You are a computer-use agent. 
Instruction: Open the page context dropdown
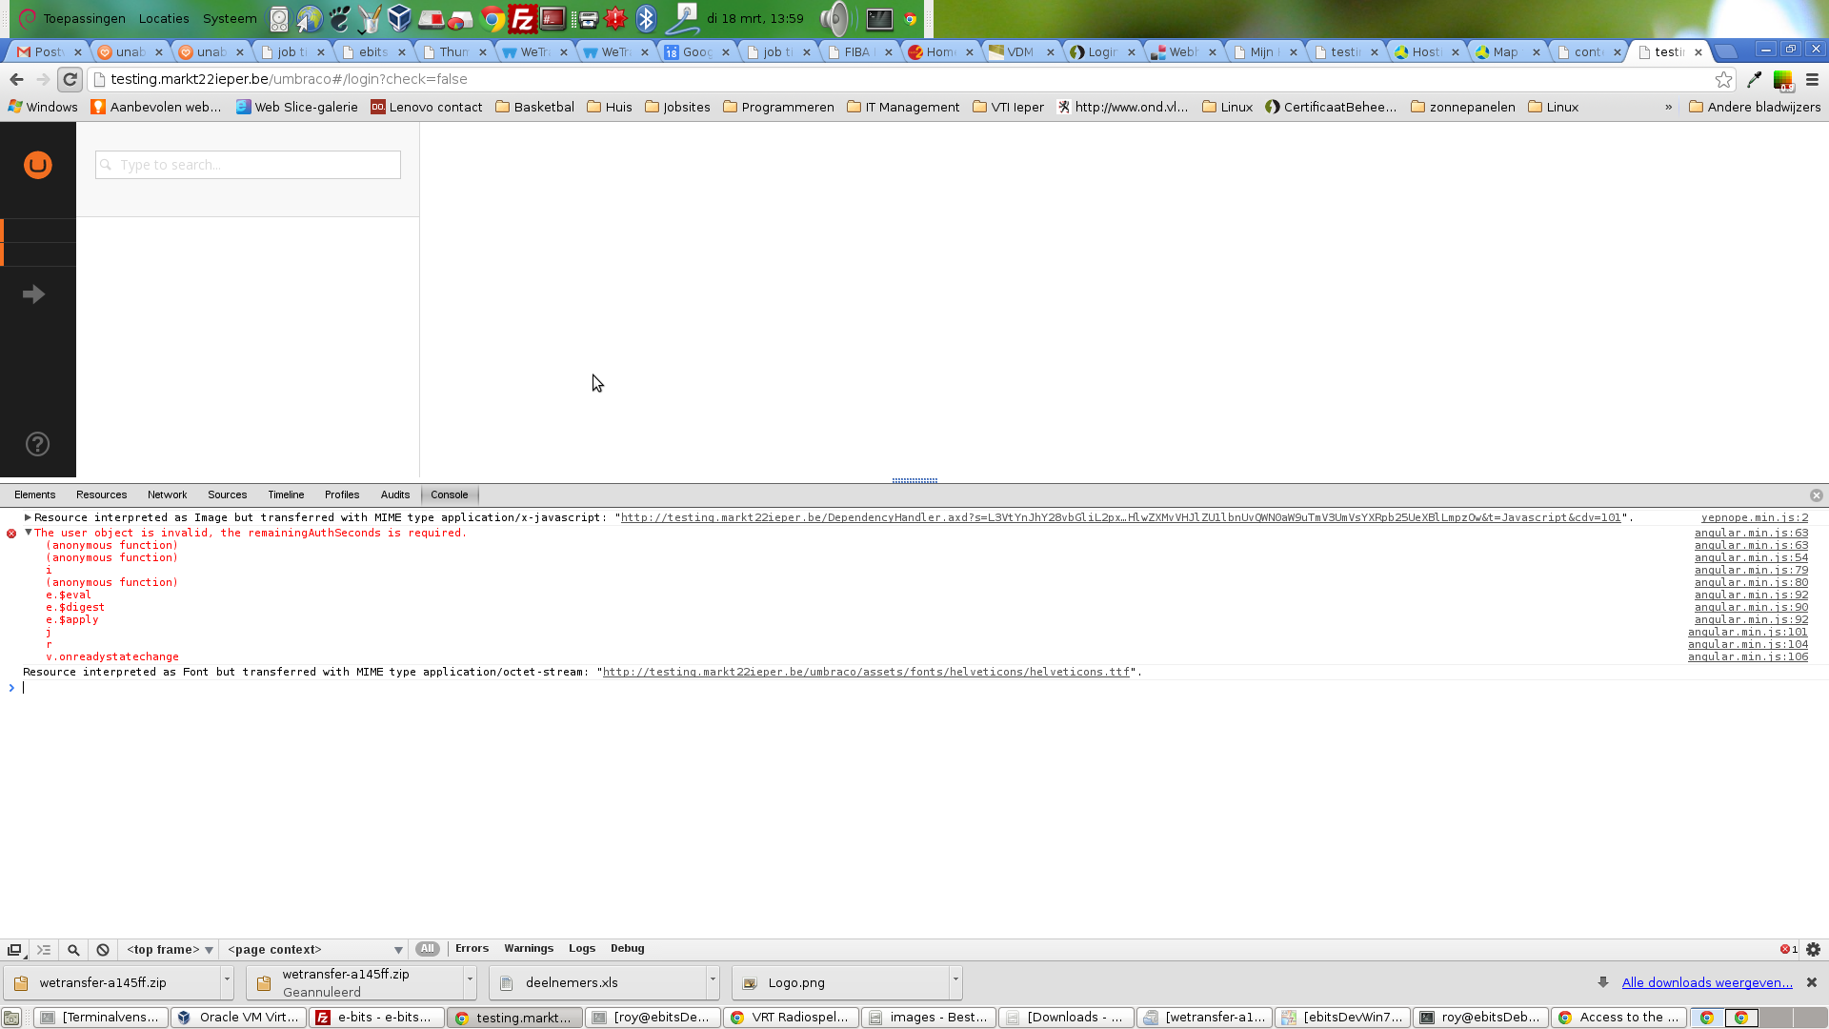coord(314,949)
